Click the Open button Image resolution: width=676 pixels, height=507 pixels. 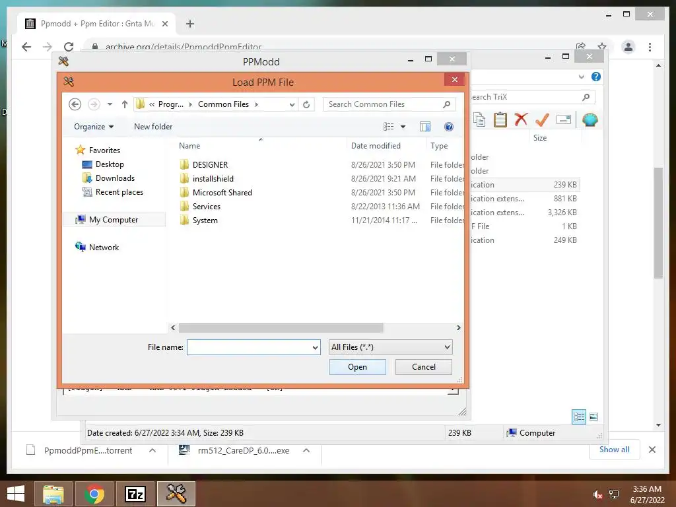357,367
